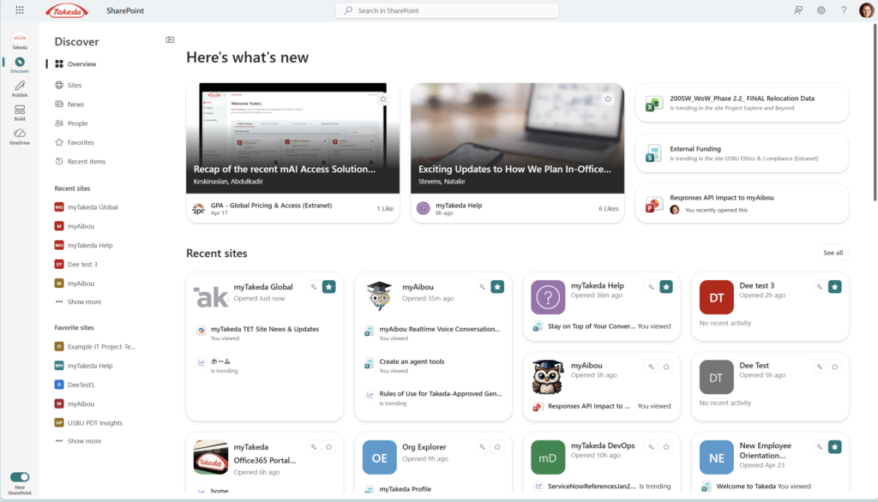Favorite the Org Explorer site star
Viewport: 878px width, 502px height.
point(497,446)
